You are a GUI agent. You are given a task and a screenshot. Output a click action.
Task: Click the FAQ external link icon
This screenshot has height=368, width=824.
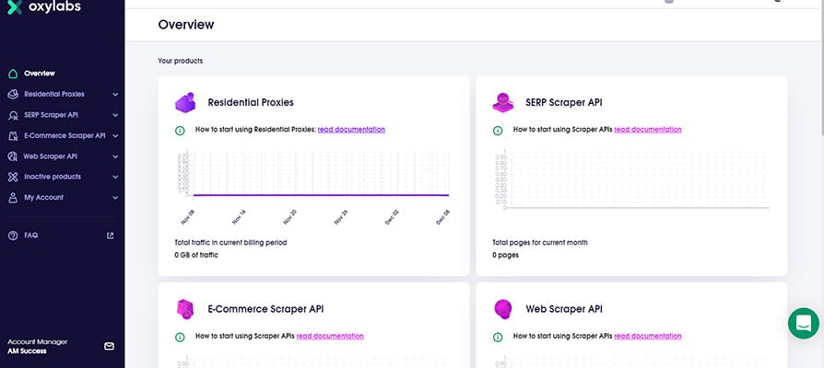pyautogui.click(x=111, y=236)
